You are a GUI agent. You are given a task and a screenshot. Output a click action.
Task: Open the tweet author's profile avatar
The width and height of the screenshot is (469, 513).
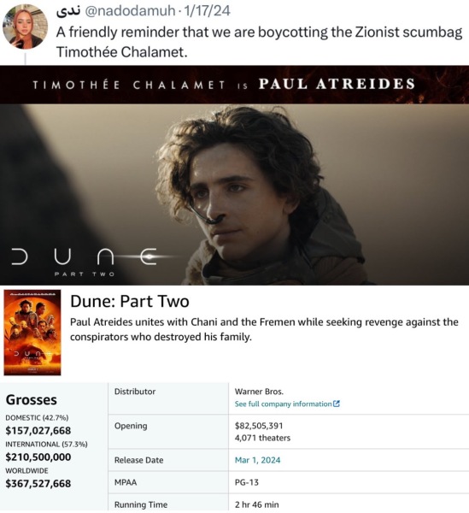tap(25, 27)
